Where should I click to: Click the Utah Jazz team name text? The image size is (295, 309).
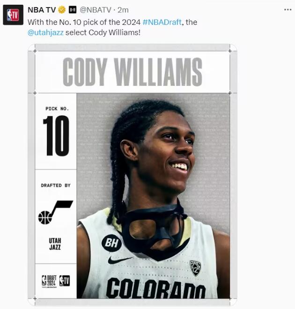click(x=55, y=244)
